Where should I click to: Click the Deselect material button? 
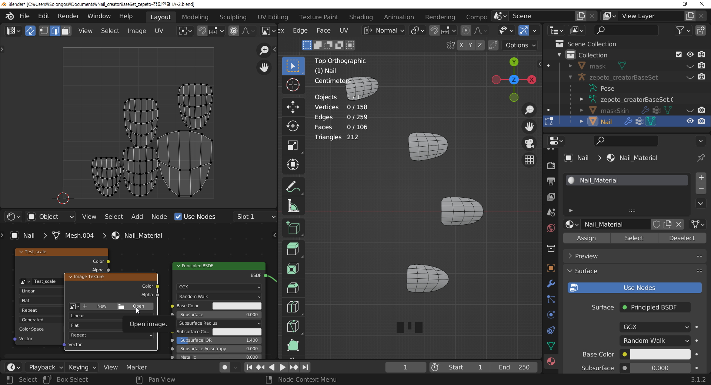(682, 238)
